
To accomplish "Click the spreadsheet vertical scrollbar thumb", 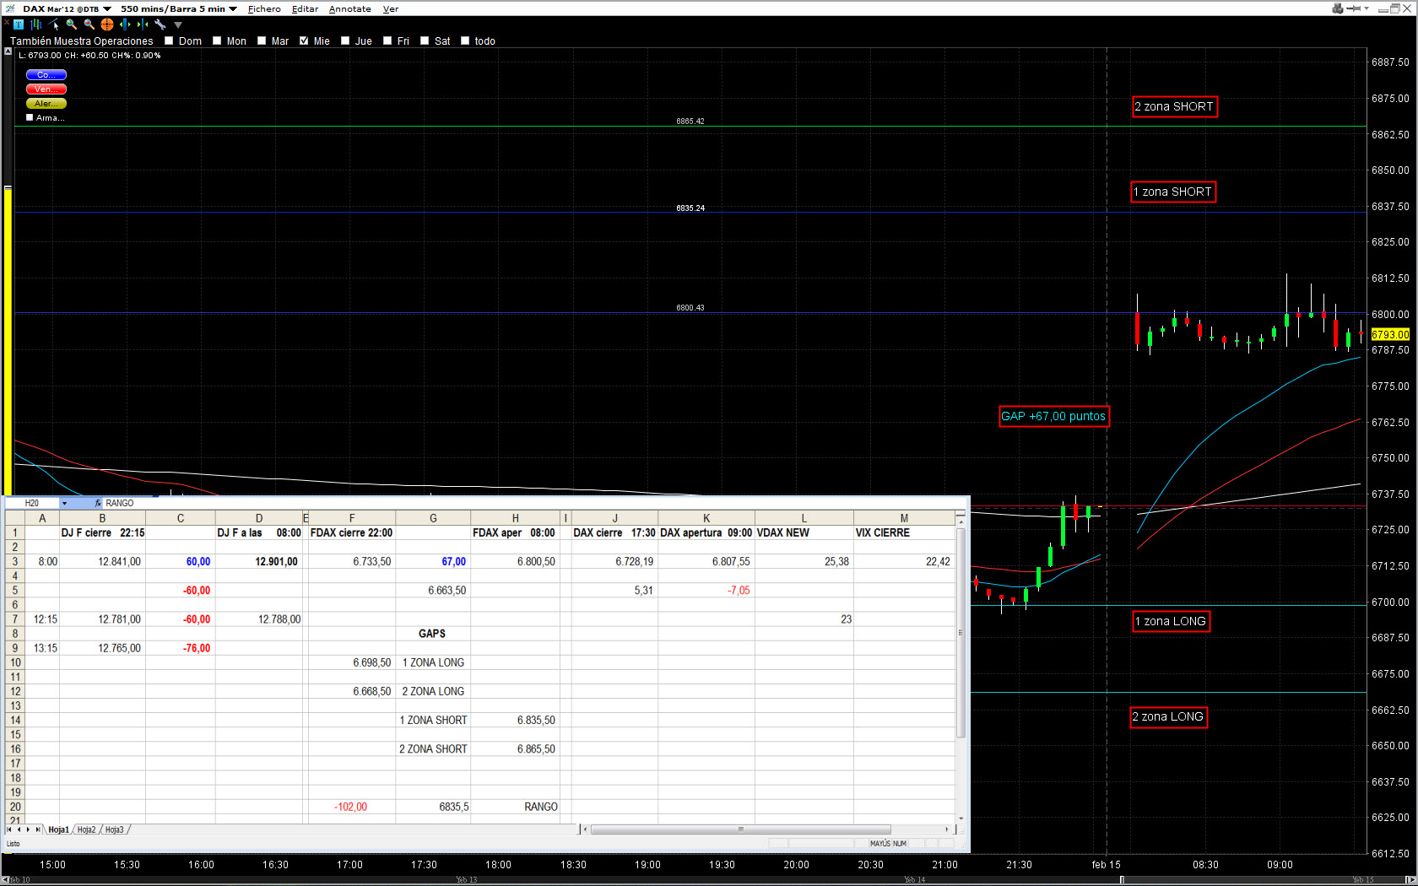I will click(961, 632).
